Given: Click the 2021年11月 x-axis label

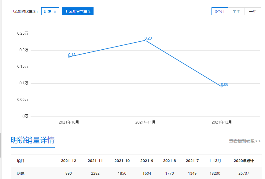Looking at the screenshot, I should (x=145, y=122).
